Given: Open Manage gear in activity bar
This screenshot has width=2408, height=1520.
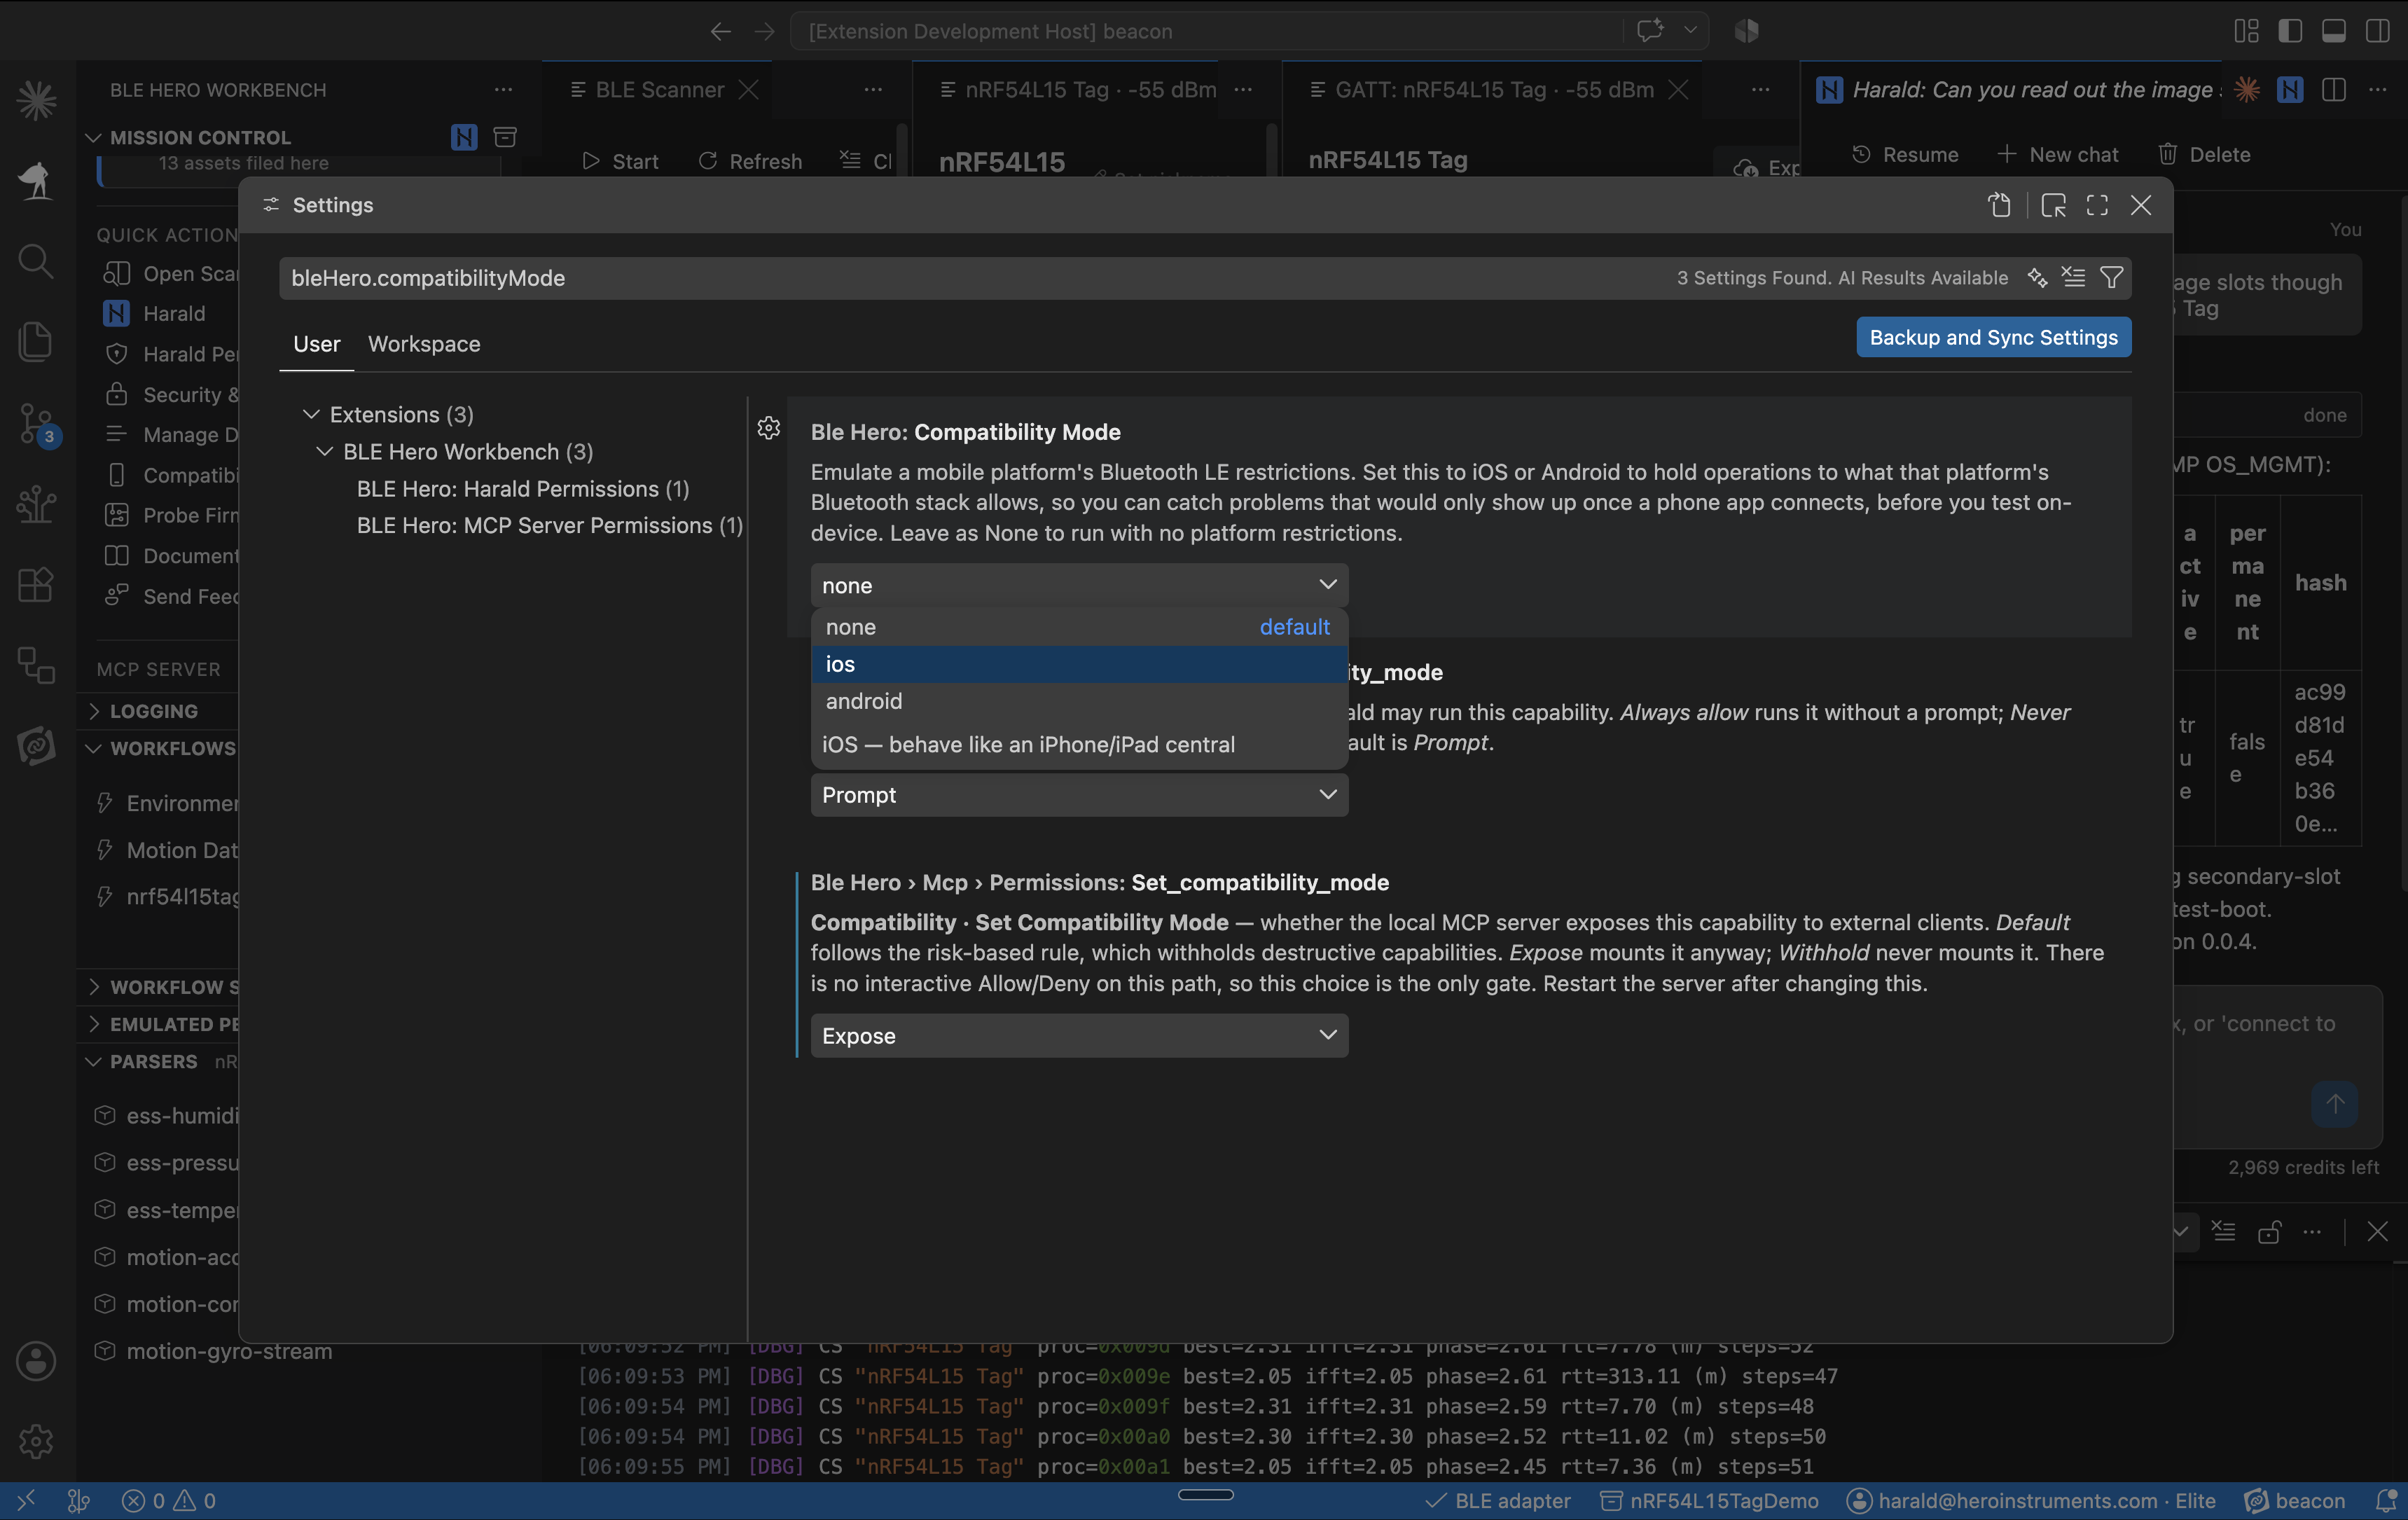Looking at the screenshot, I should (x=36, y=1441).
